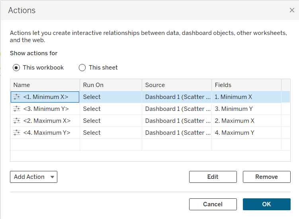Choose the This sheet radio option
Viewport: 299px width, 219px height.
click(x=82, y=68)
